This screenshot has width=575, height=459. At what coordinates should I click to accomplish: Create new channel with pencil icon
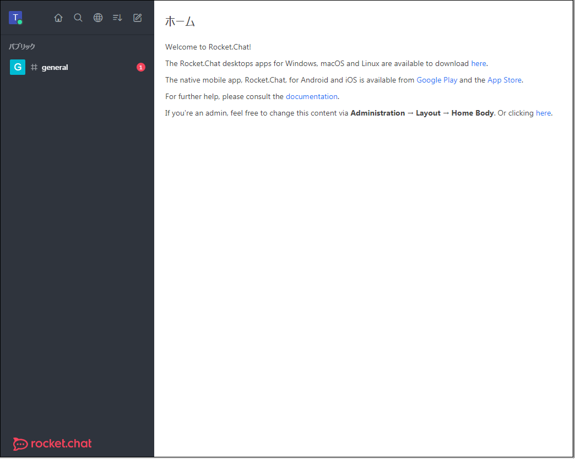(138, 18)
